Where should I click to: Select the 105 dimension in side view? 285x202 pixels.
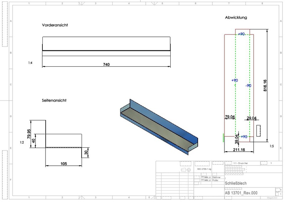[x=64, y=164]
